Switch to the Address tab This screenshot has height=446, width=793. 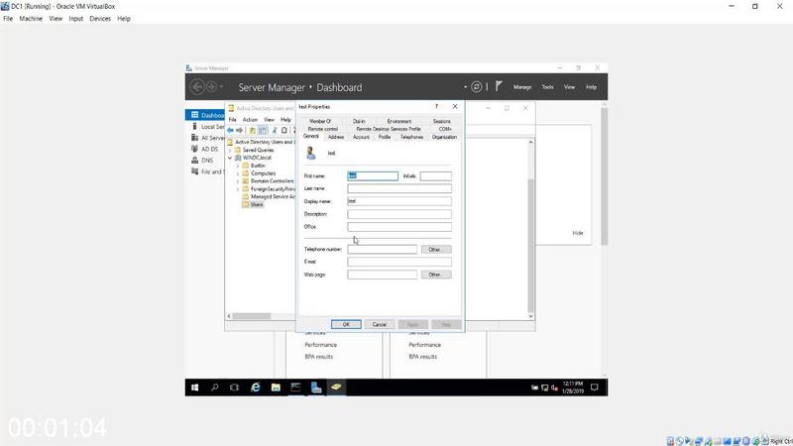336,137
